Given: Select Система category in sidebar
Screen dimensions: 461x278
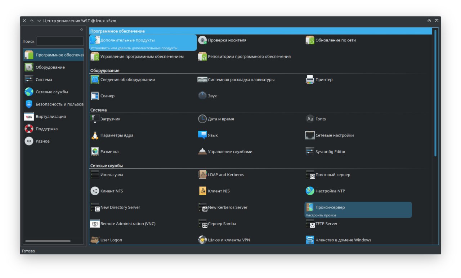Looking at the screenshot, I should (x=53, y=80).
